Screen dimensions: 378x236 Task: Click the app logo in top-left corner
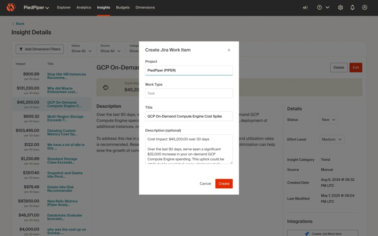[x=11, y=7]
